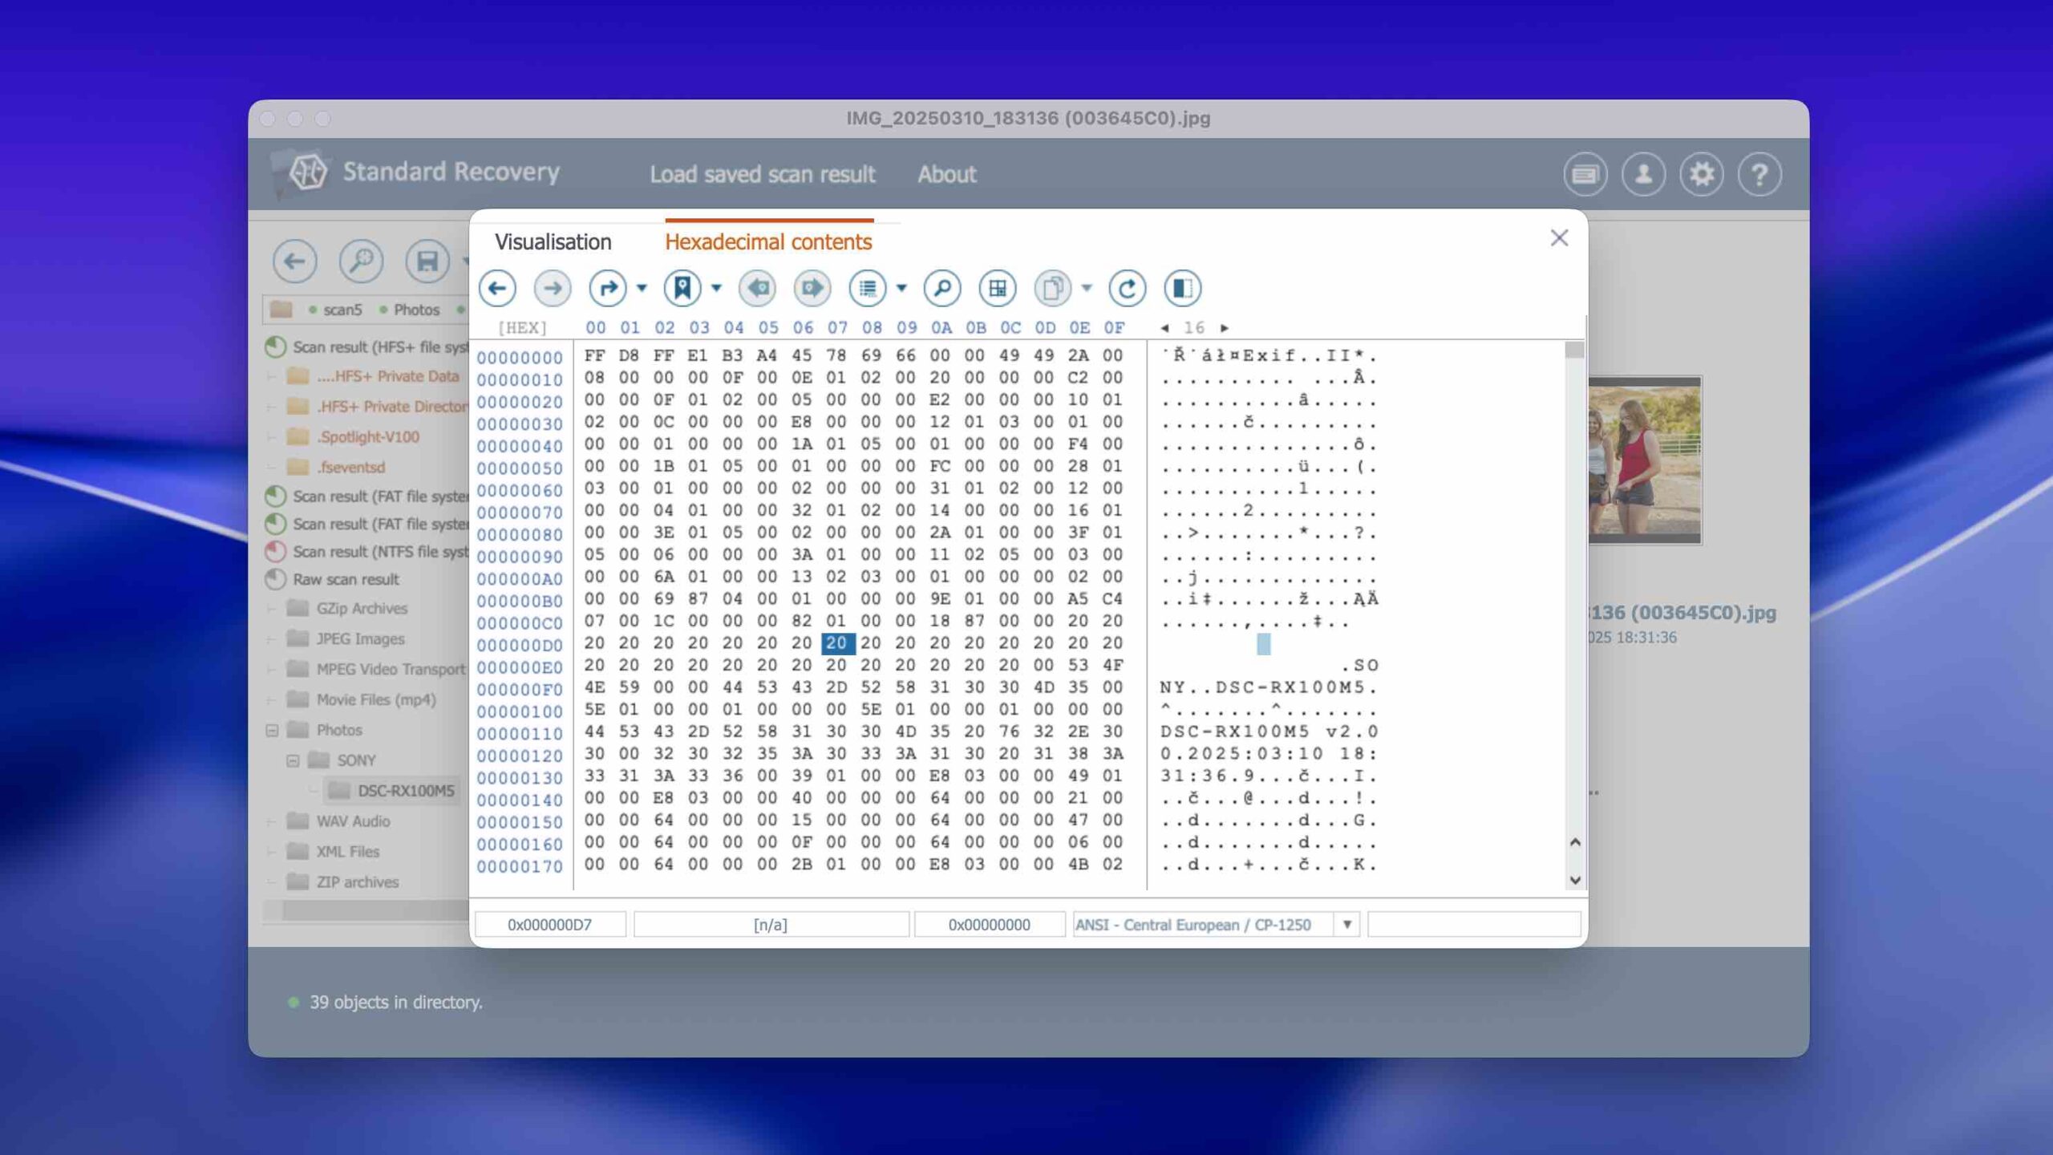Click the go-to-position jump arrow icon

pyautogui.click(x=607, y=288)
